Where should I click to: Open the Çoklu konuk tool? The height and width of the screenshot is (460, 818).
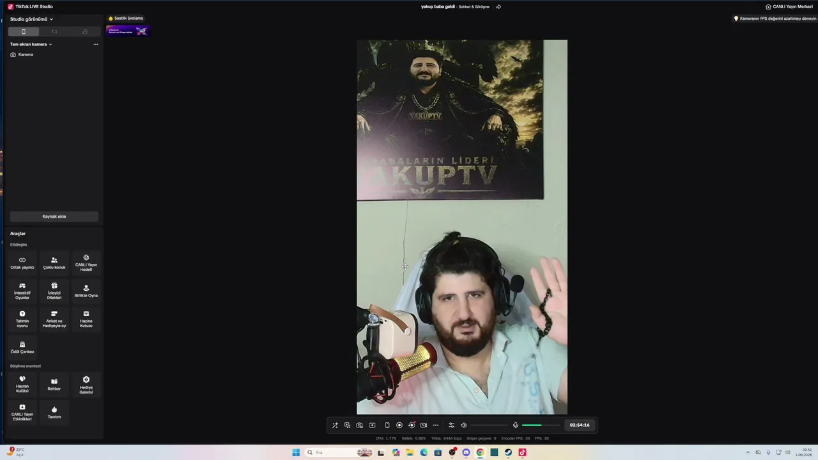coord(54,263)
